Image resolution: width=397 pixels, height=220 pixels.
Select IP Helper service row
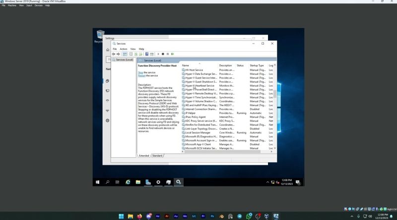[x=227, y=113]
